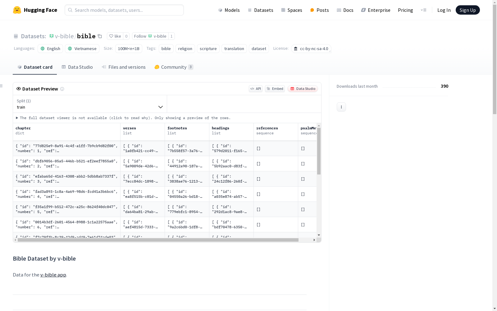Click the Dataset Preview info icon
497x311 pixels.
(62, 89)
